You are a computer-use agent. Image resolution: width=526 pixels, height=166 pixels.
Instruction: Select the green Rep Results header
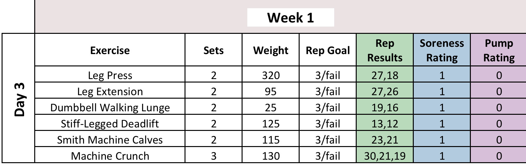click(x=385, y=50)
